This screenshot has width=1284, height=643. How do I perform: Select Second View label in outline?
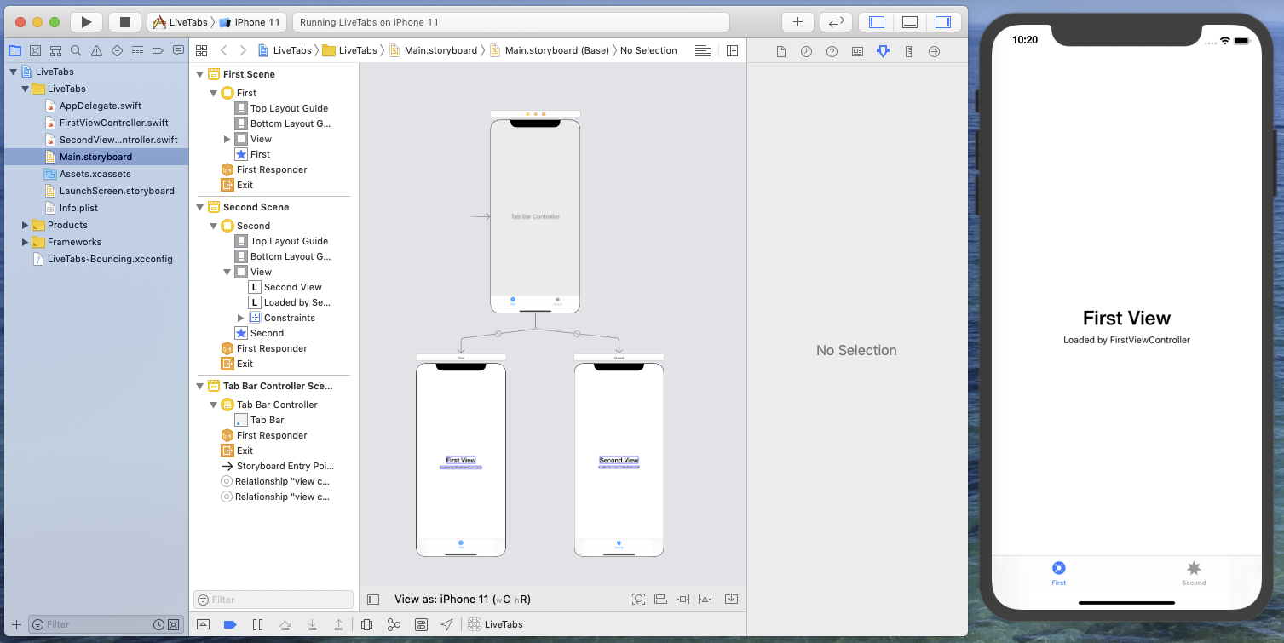[292, 287]
